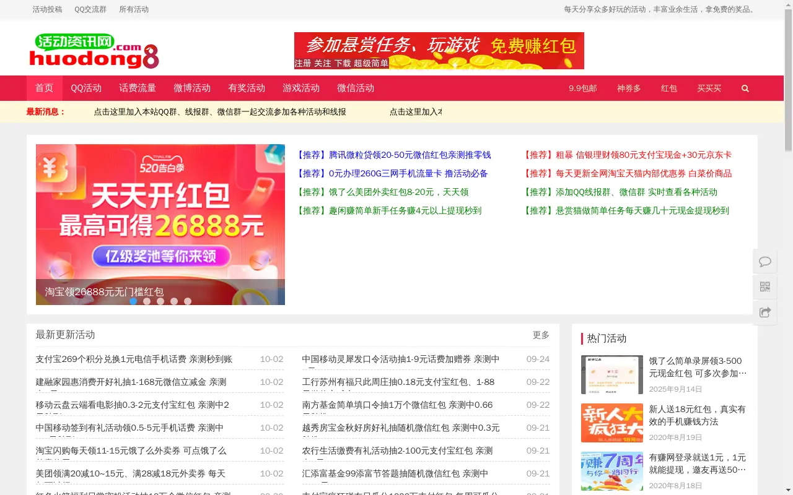Image resolution: width=793 pixels, height=495 pixels.
Task: Click the red-envelope banner advertisement
Action: pos(439,51)
